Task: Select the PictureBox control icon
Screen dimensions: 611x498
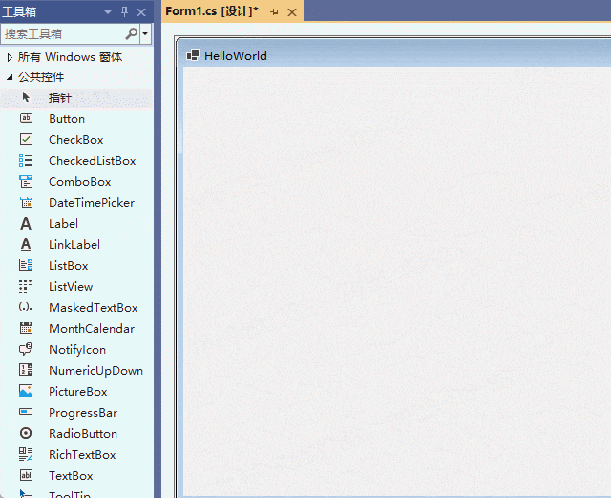Action: pos(27,391)
